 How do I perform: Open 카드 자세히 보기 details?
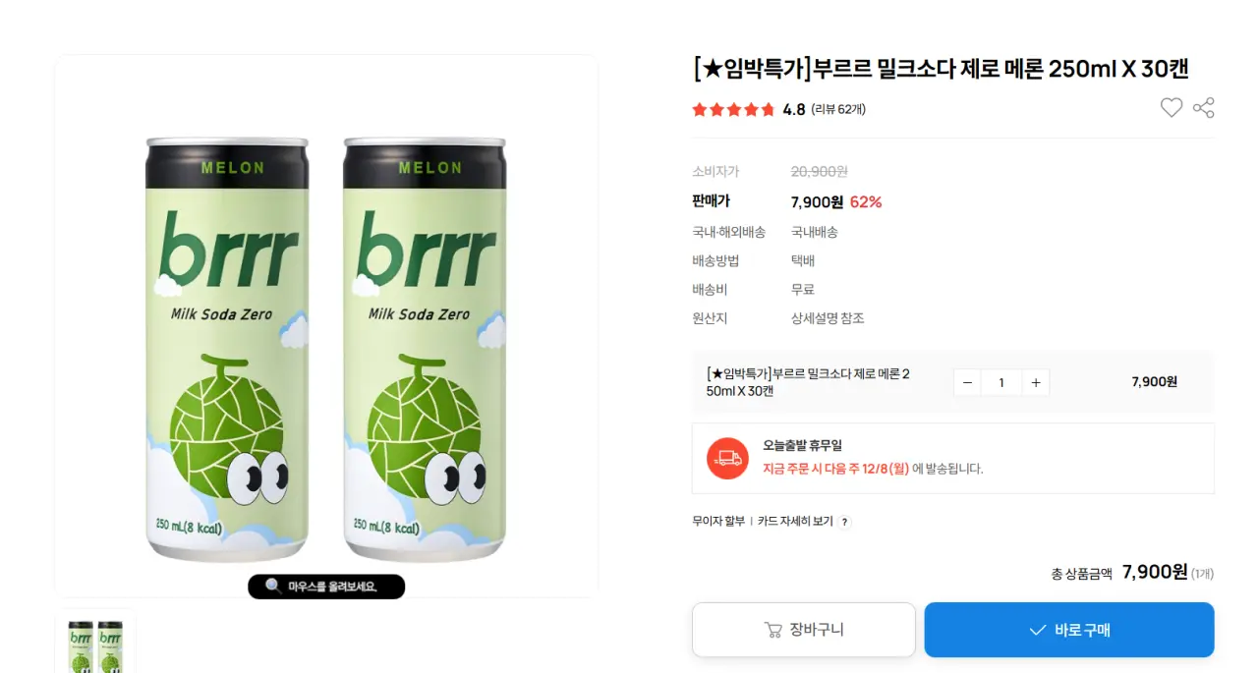pyautogui.click(x=796, y=522)
